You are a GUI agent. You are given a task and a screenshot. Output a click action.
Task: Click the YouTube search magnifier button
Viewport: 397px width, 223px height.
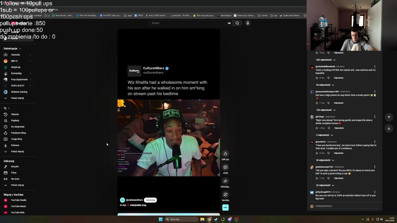(237, 23)
